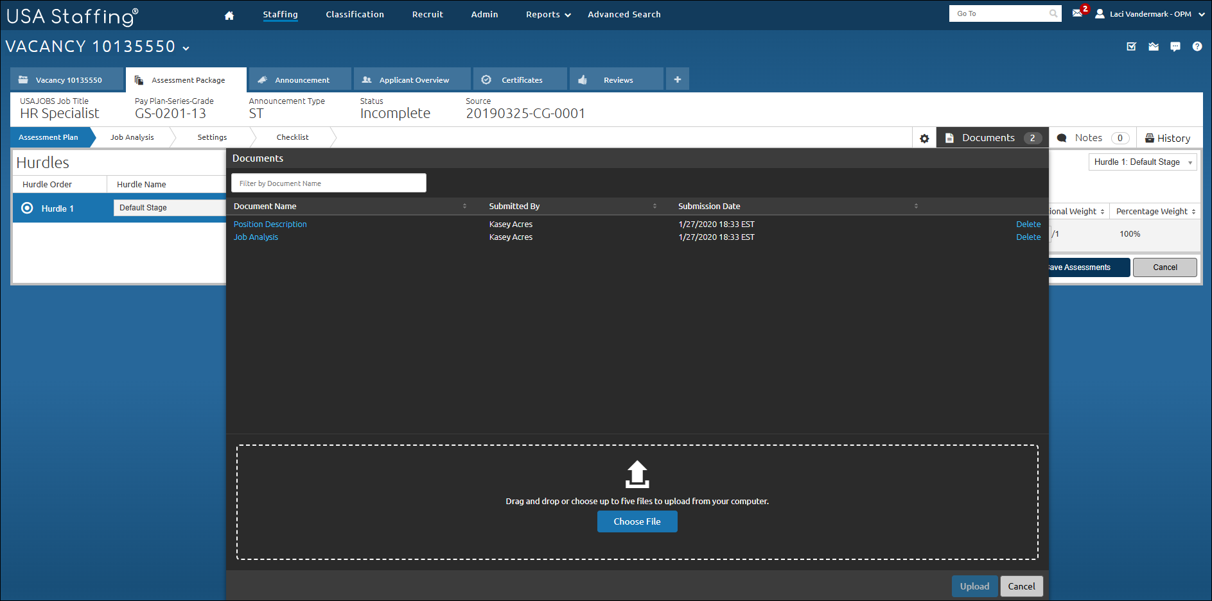Go to the home page icon

(229, 15)
